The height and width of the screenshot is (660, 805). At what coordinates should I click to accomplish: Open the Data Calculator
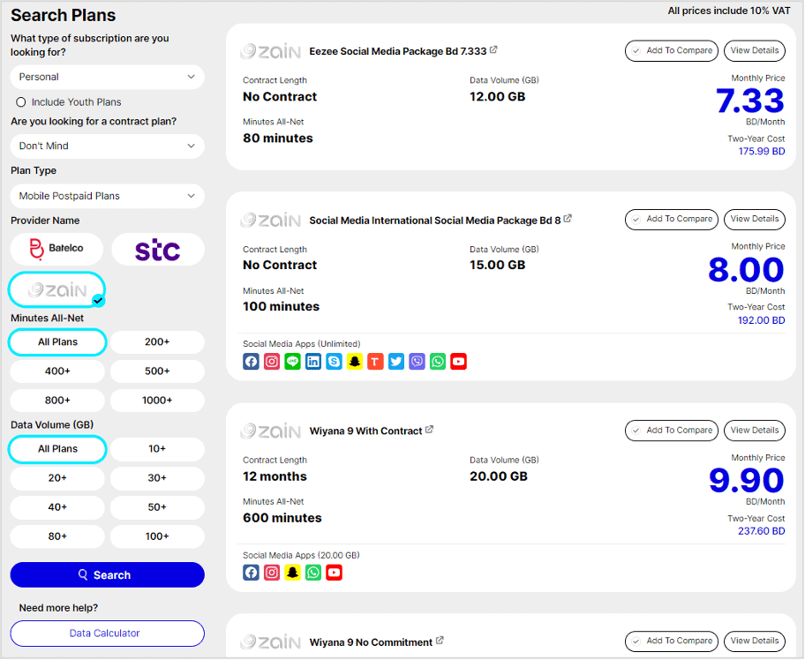(x=107, y=634)
